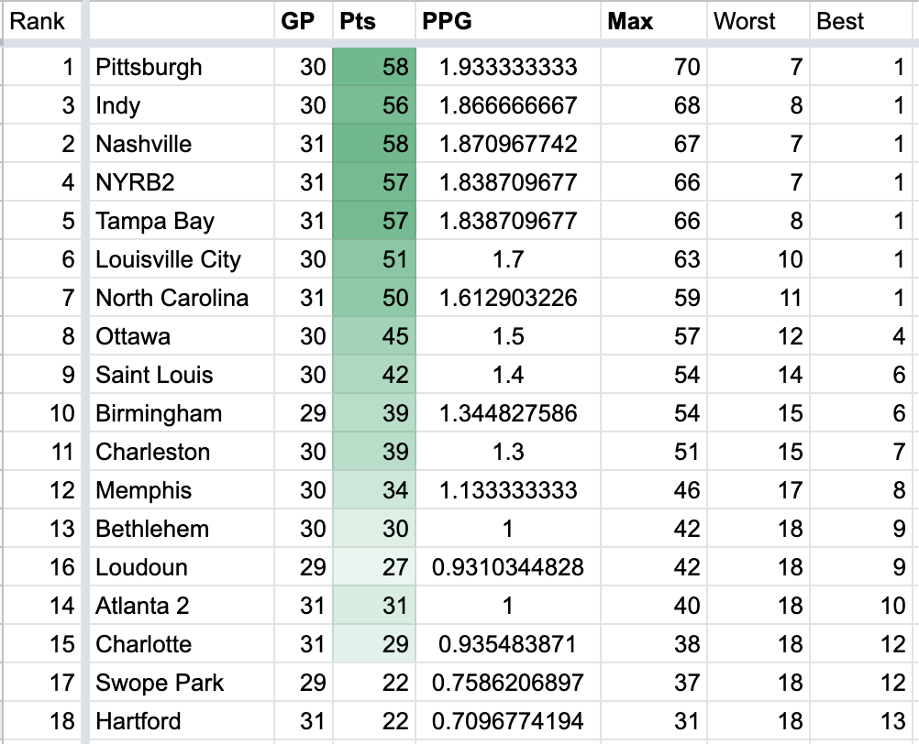The width and height of the screenshot is (919, 744).
Task: Select Ottawa's 45 points cell
Action: (374, 336)
